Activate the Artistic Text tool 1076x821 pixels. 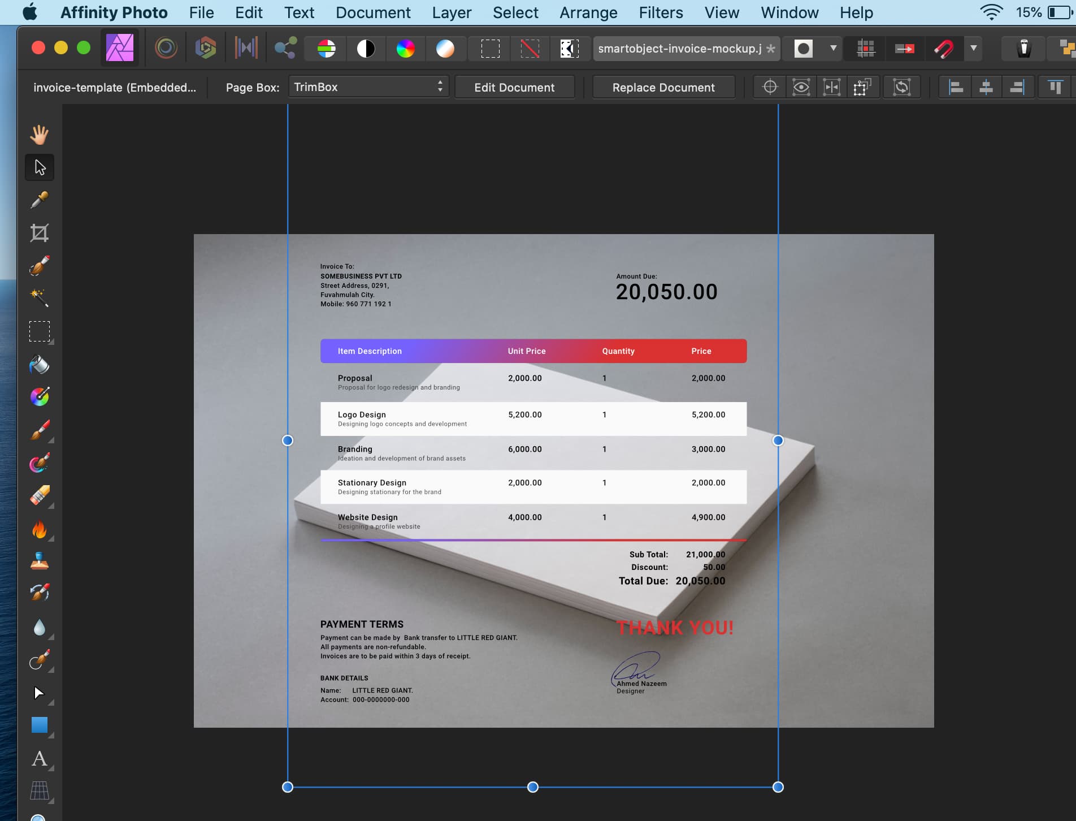(x=39, y=758)
